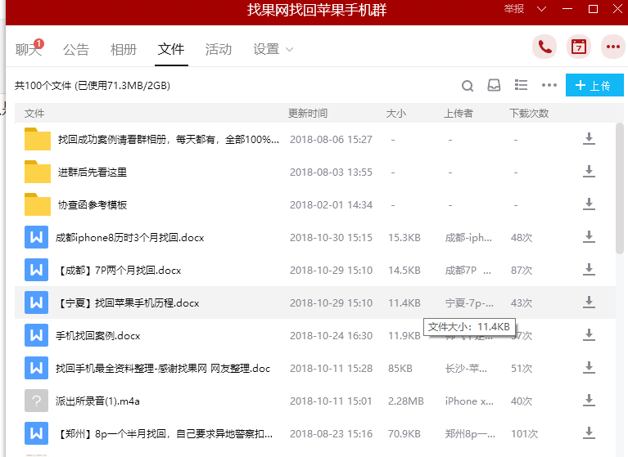Sort files by 下载次数 column
The width and height of the screenshot is (628, 457).
(529, 114)
